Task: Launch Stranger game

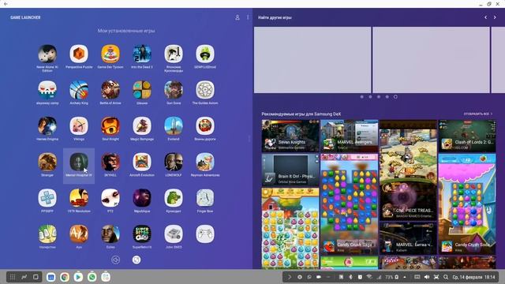Action: tap(47, 163)
